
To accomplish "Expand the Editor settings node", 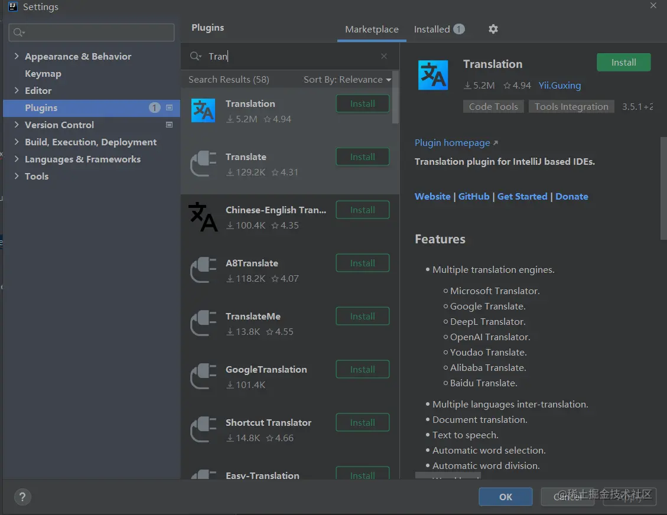I will 17,90.
